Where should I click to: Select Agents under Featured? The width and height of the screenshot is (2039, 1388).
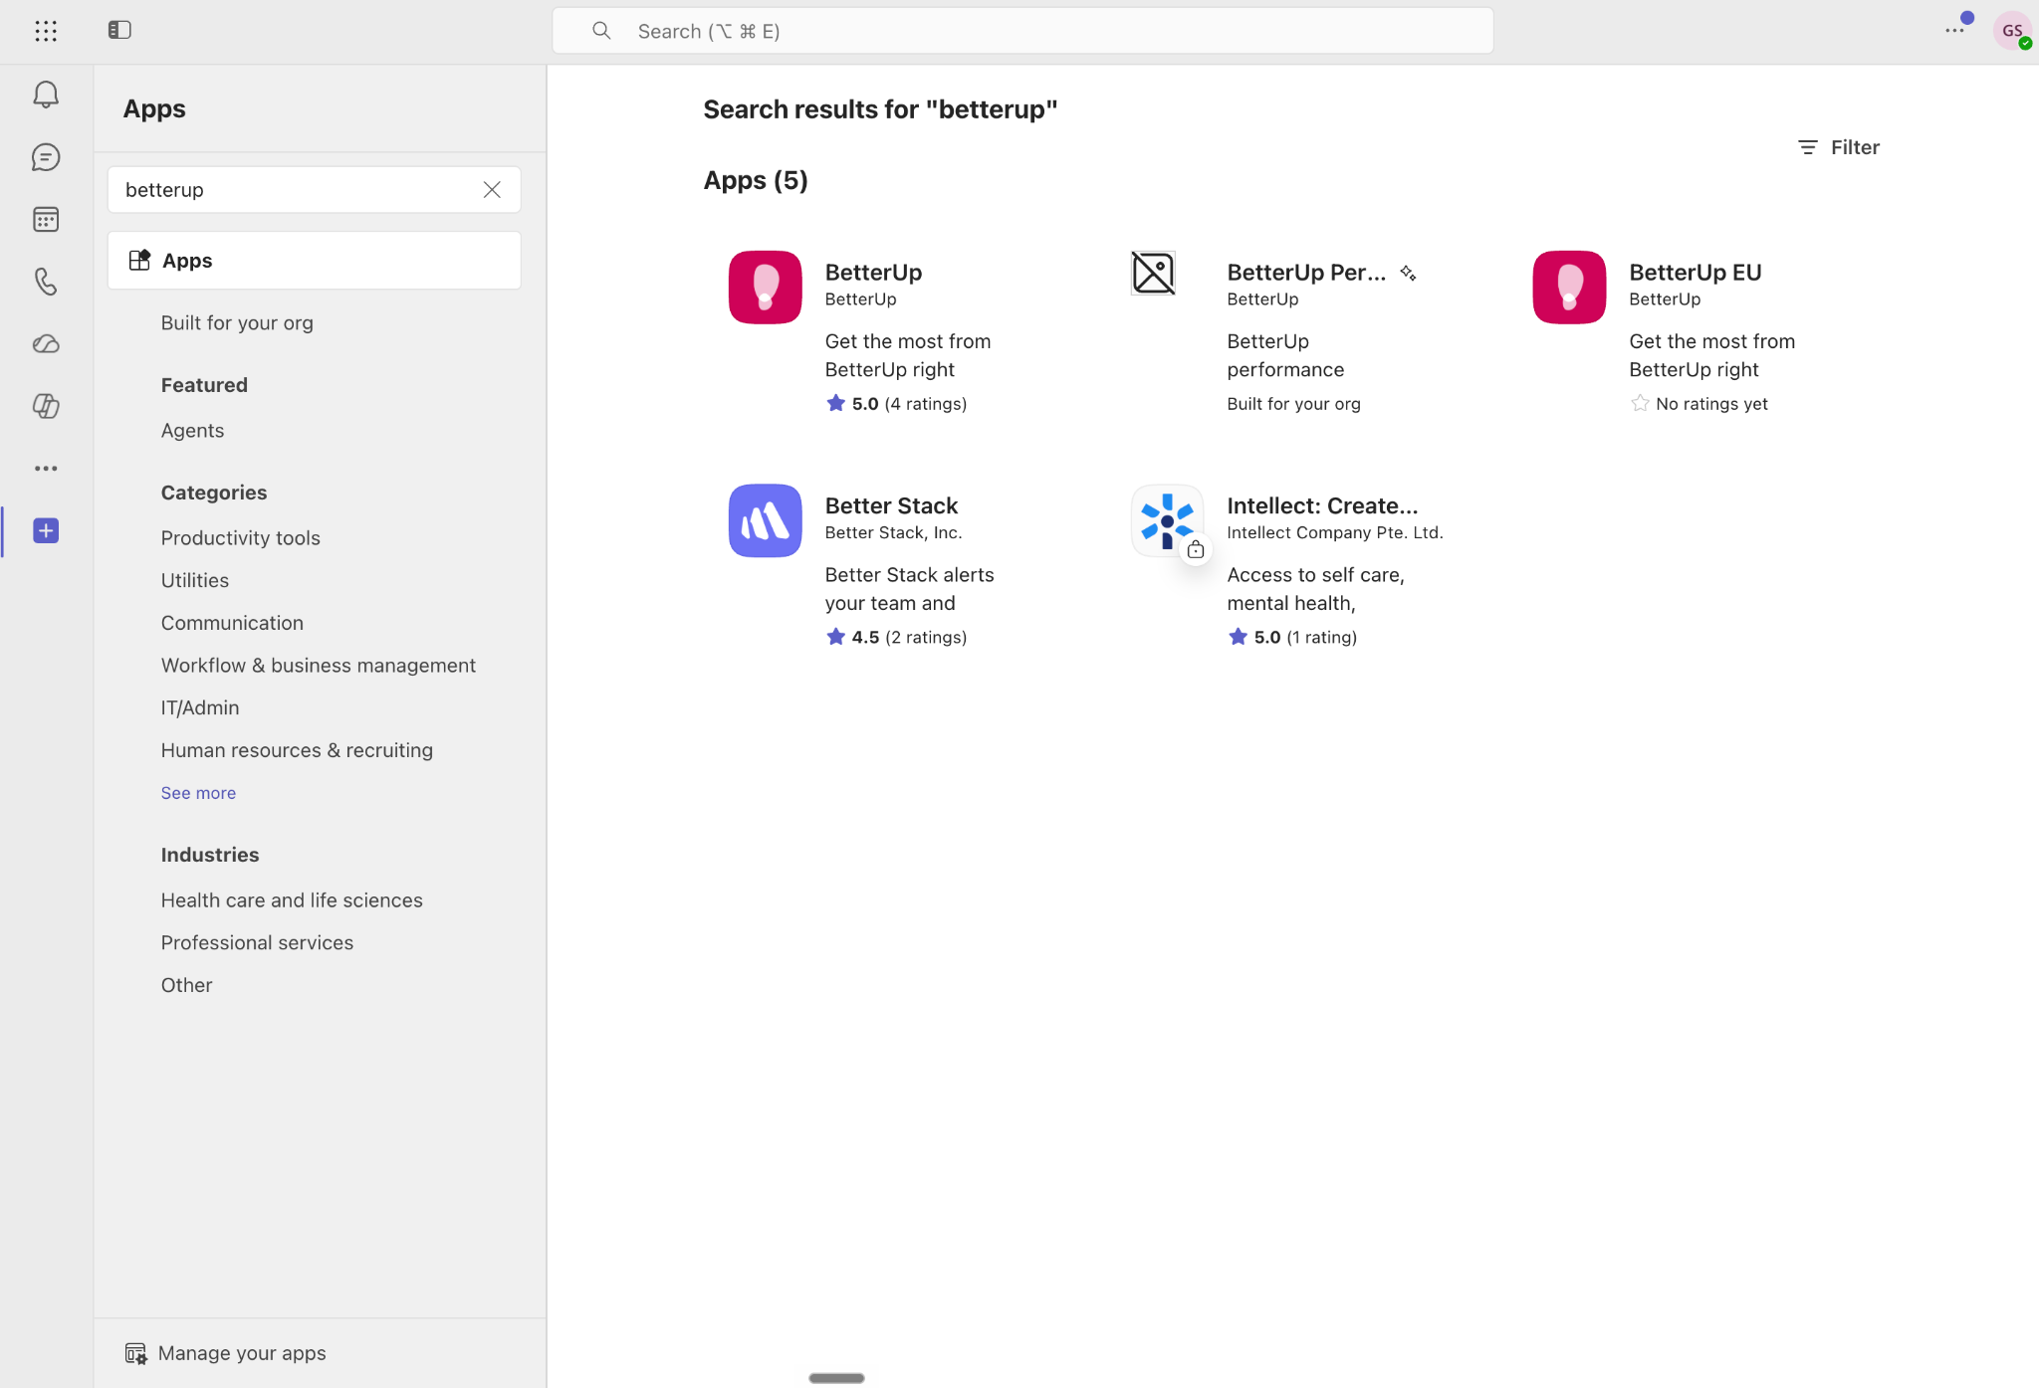tap(192, 430)
